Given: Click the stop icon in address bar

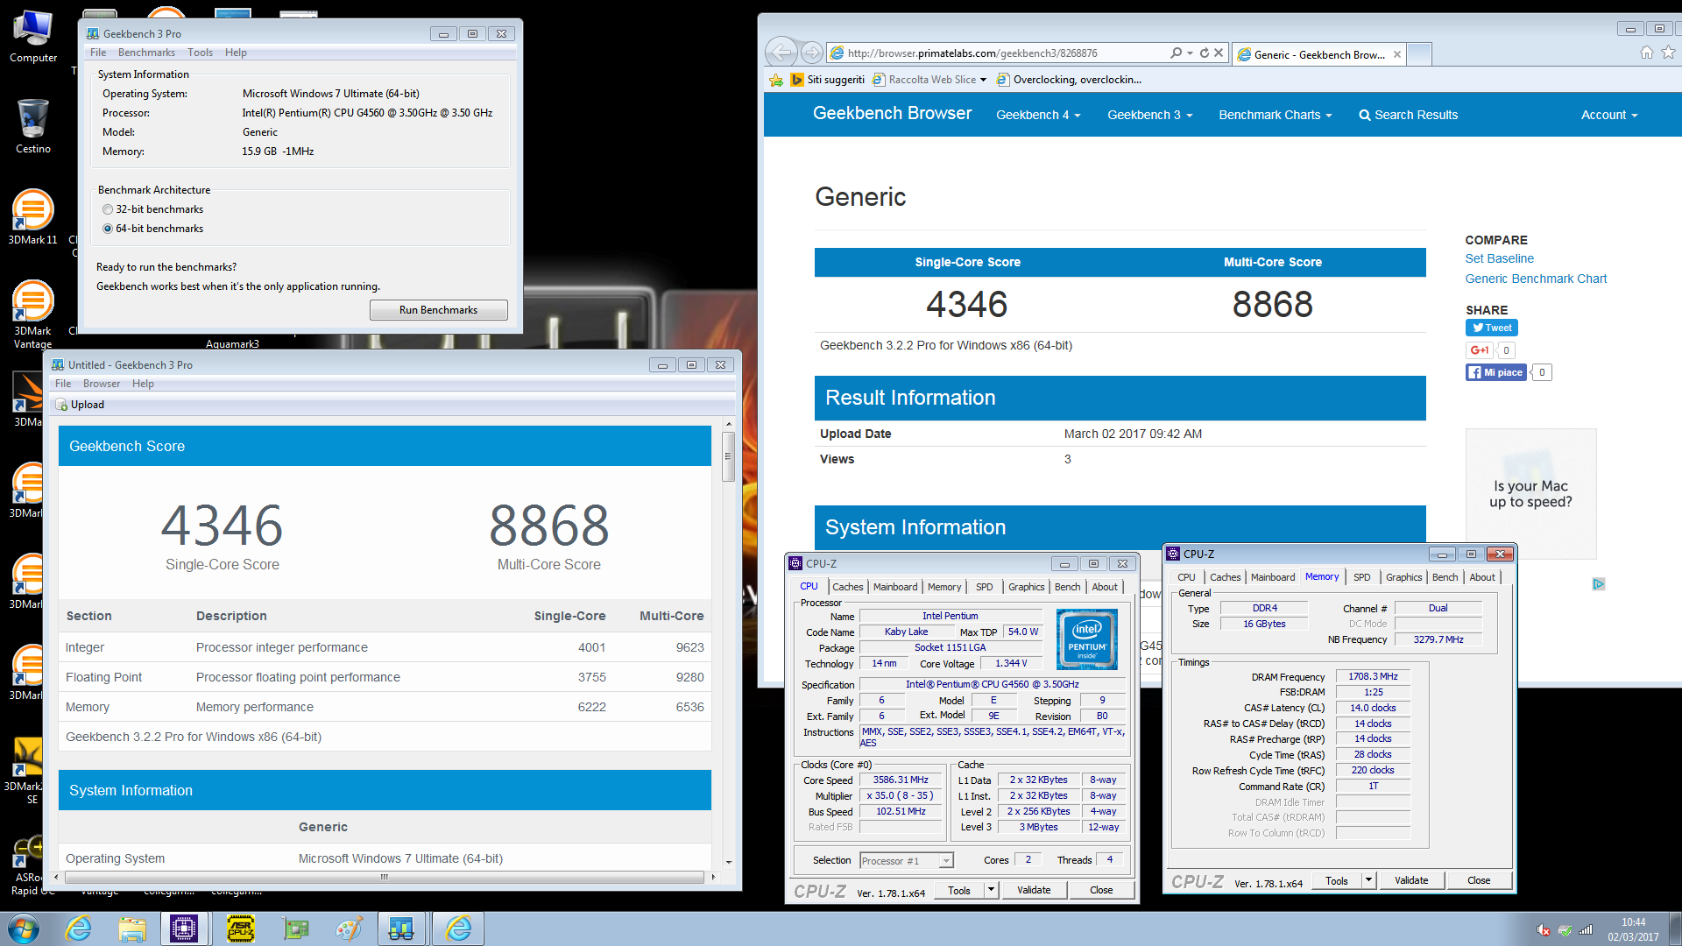Looking at the screenshot, I should coord(1219,53).
